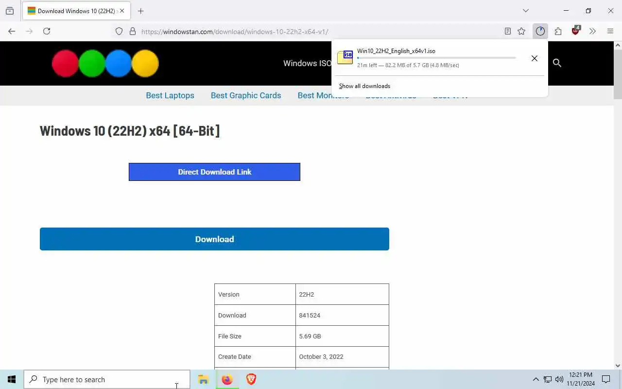Show hidden system tray icons
Viewport: 622px width, 389px height.
[536, 379]
